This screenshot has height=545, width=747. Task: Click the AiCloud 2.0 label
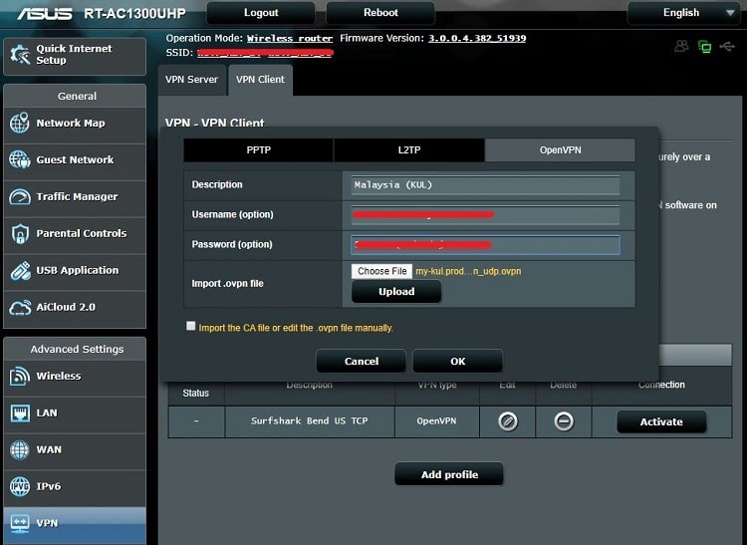[66, 307]
